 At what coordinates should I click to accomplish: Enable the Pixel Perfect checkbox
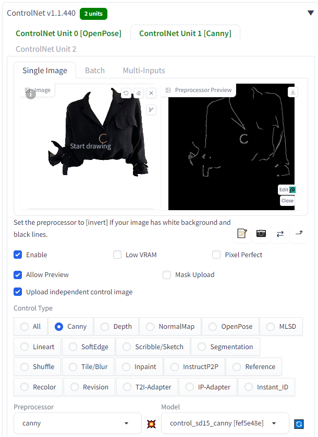216,255
